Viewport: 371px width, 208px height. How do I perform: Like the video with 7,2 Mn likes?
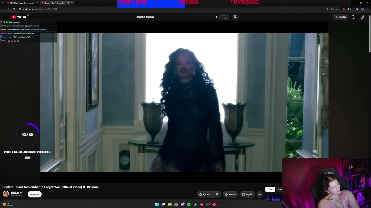(x=205, y=194)
